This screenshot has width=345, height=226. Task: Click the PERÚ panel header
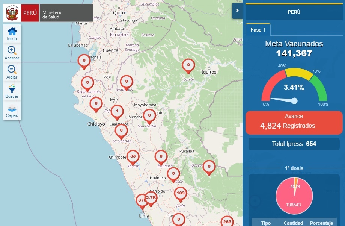tap(294, 12)
